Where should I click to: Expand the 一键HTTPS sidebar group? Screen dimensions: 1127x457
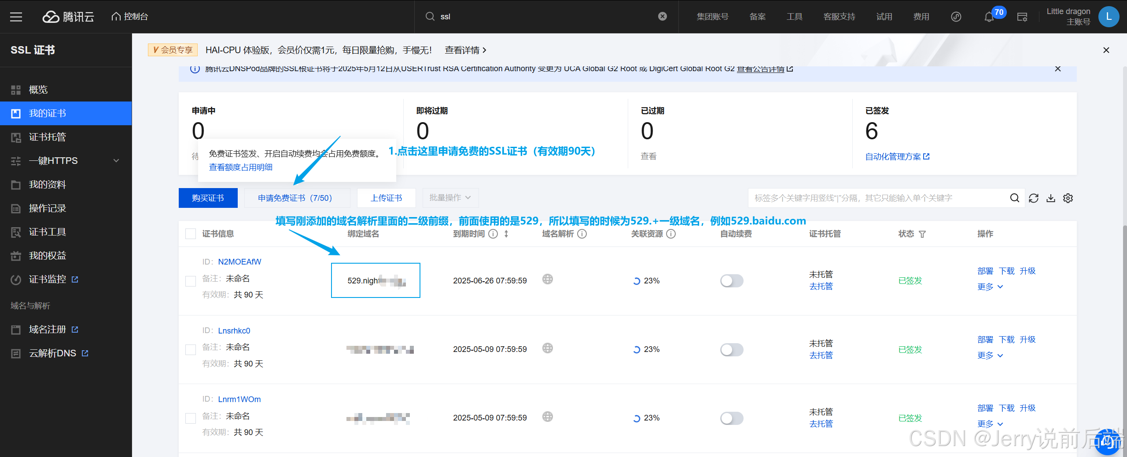pyautogui.click(x=66, y=161)
